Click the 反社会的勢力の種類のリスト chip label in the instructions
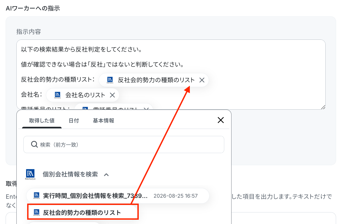Image resolution: width=349 pixels, height=224 pixels. click(156, 80)
